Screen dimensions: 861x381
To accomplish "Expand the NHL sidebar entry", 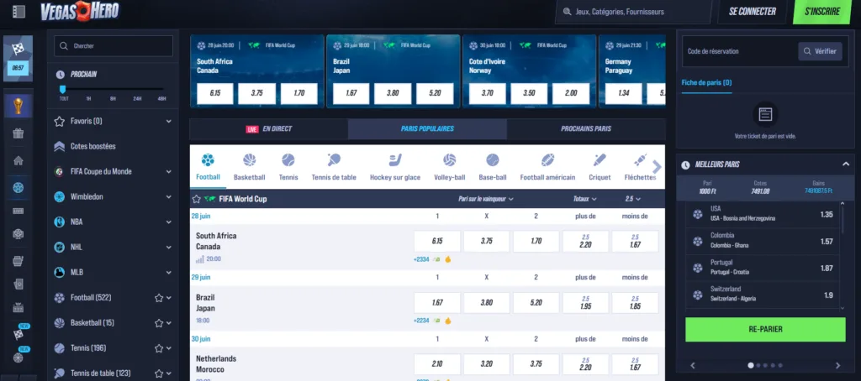I will [168, 248].
